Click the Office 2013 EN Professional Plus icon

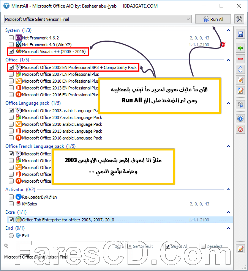point(19,88)
